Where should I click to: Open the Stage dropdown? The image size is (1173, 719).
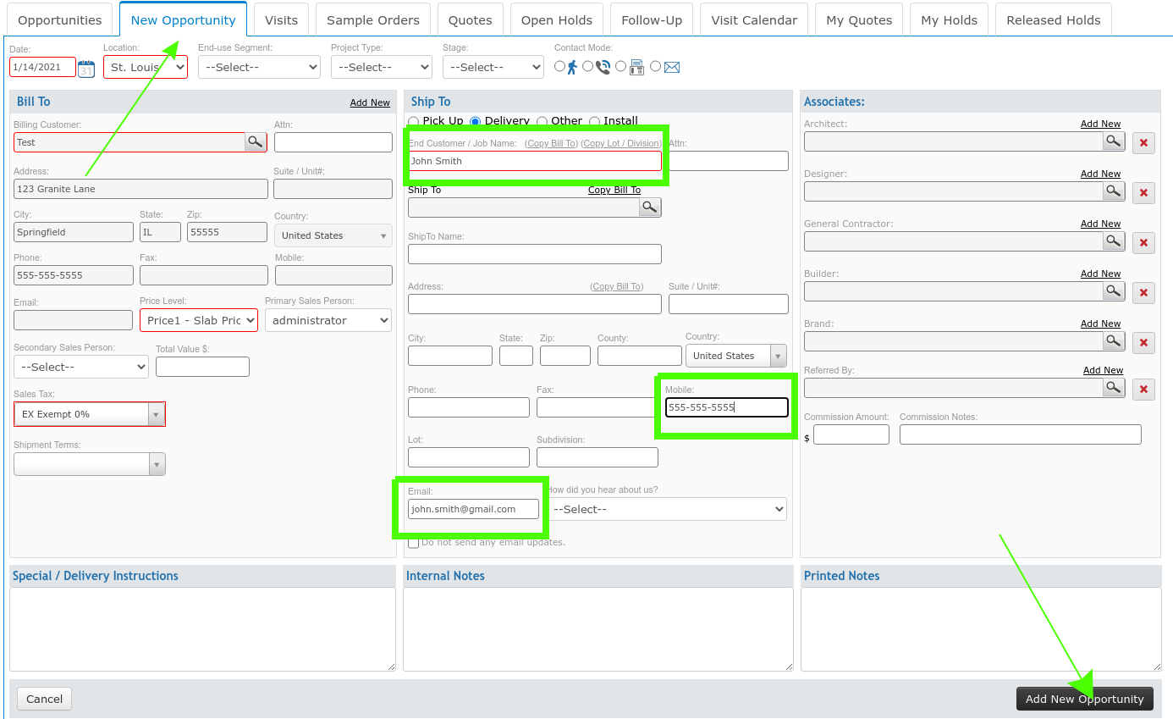pos(493,66)
